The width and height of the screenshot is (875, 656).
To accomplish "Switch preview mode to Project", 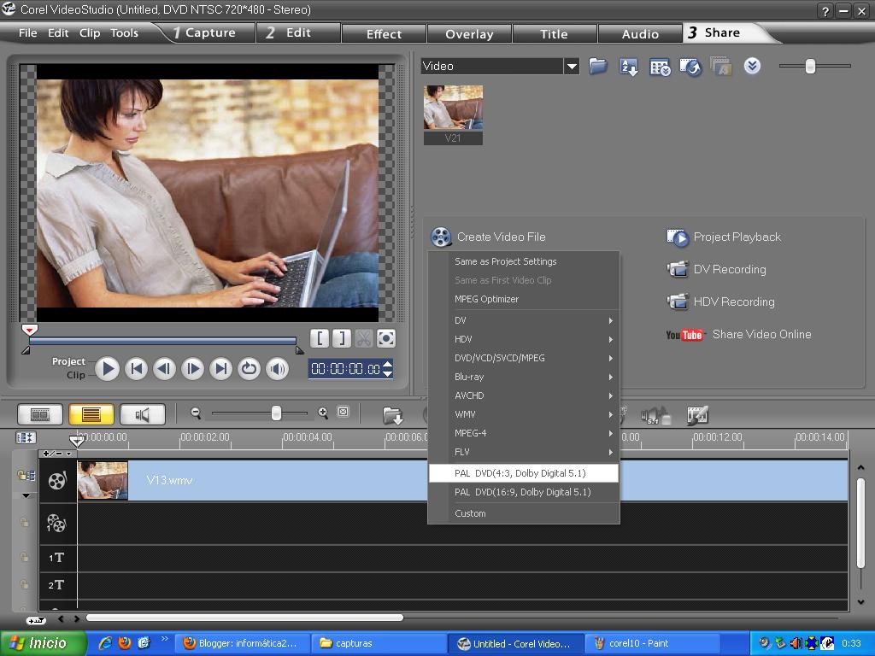I will (x=68, y=361).
